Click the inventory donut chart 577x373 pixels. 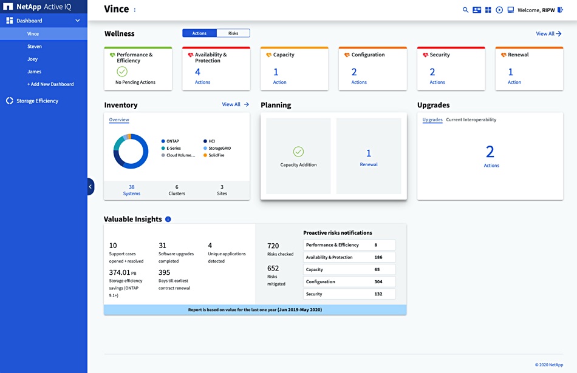pos(131,151)
